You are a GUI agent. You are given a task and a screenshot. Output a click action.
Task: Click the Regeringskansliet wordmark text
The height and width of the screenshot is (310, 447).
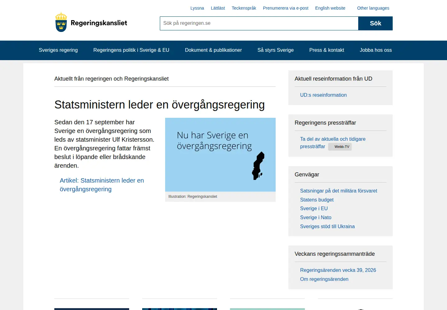point(99,23)
